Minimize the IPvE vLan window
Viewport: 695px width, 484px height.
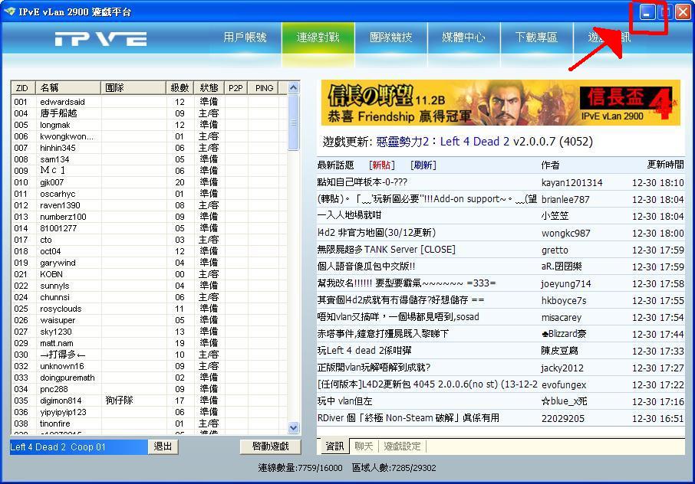point(647,12)
